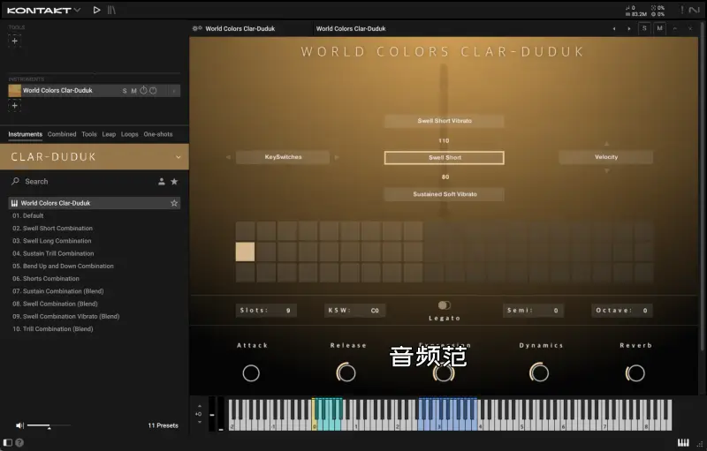Screen dimensions: 707x451
Task: Mute the instrument with header M button
Action: click(659, 28)
